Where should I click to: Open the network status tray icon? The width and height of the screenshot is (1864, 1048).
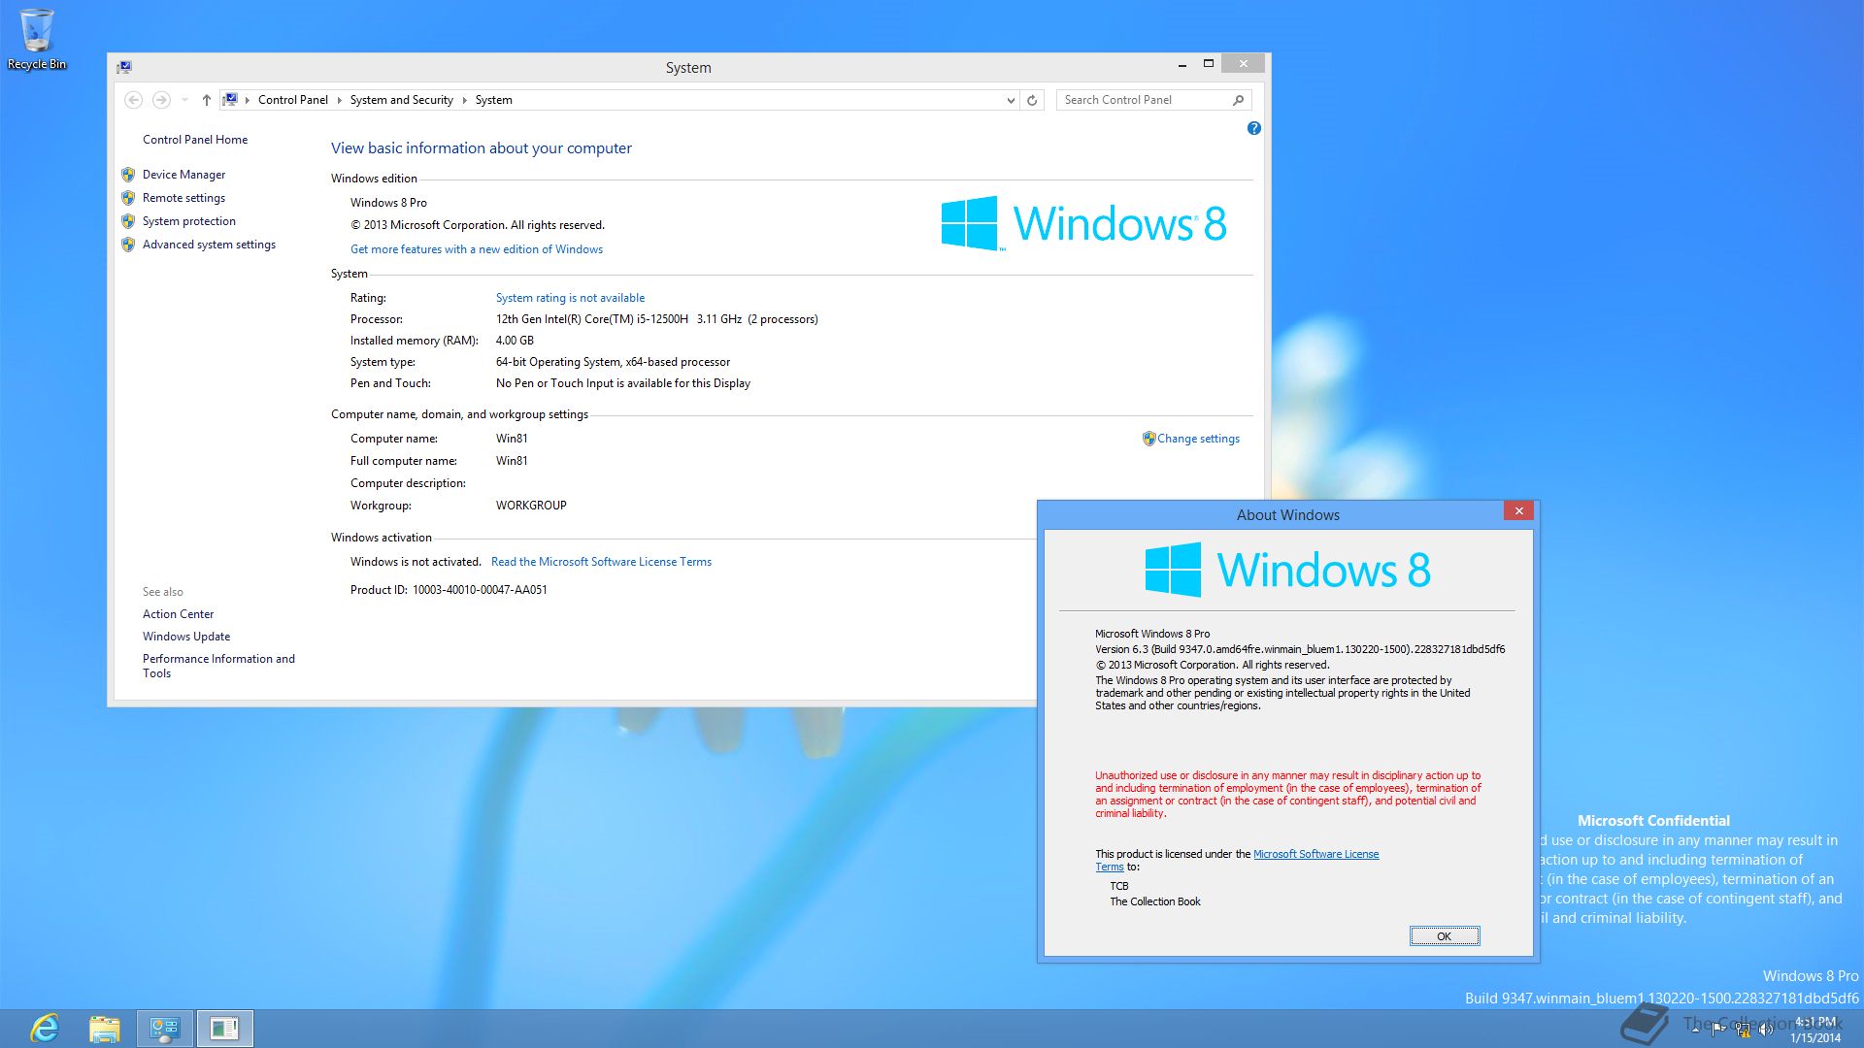pos(1743,1031)
